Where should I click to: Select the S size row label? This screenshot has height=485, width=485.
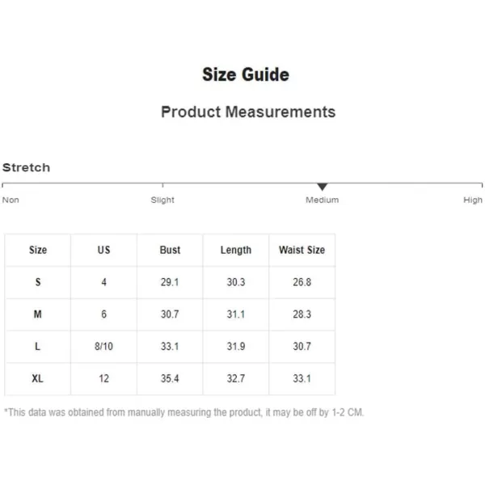(38, 282)
